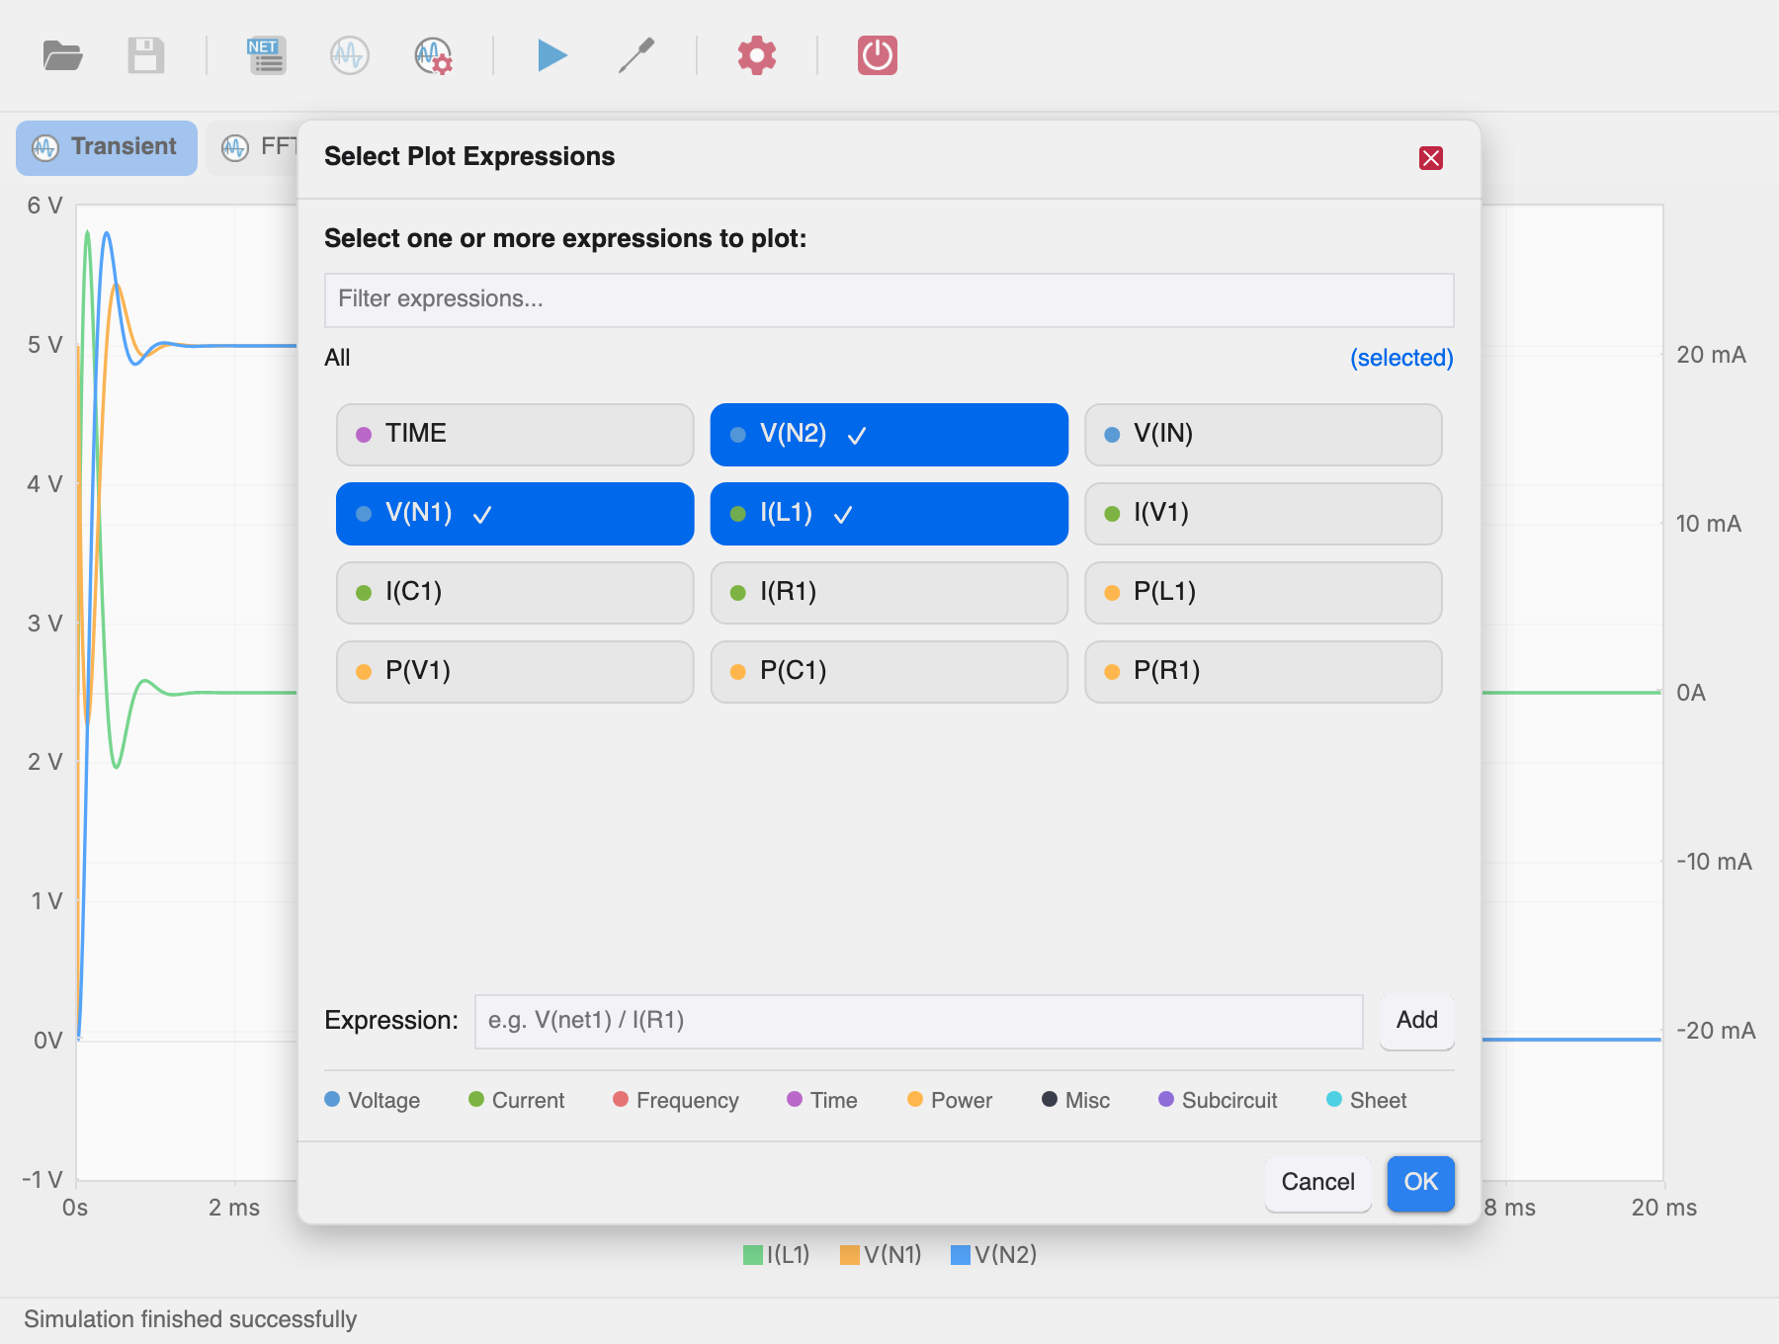Viewport: 1779px width, 1344px height.
Task: Click the save disk icon
Action: pos(146,55)
